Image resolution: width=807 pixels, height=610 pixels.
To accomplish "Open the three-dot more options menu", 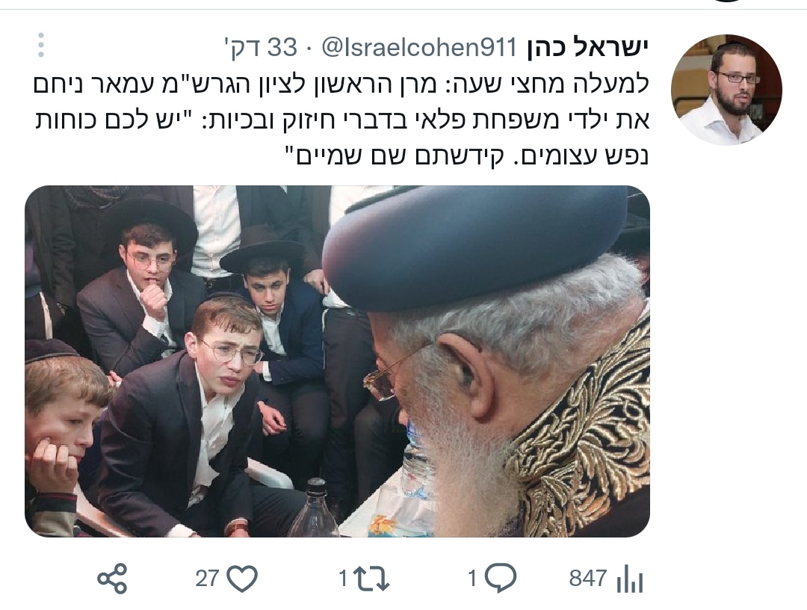I will [40, 46].
